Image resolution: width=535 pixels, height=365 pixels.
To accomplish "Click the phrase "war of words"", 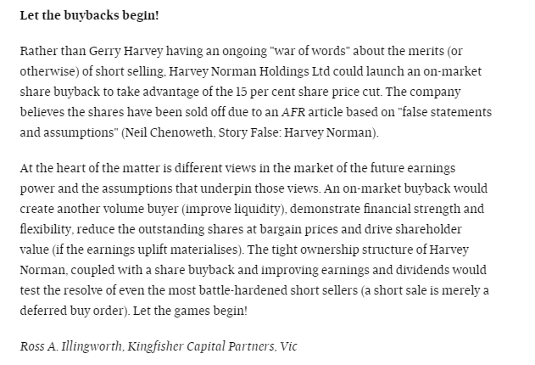I will click(x=309, y=51).
